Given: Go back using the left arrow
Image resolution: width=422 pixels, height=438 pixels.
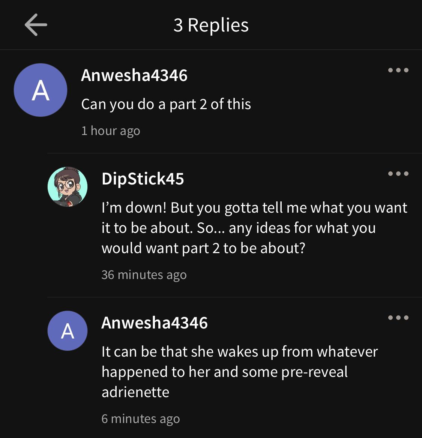Looking at the screenshot, I should click(36, 25).
